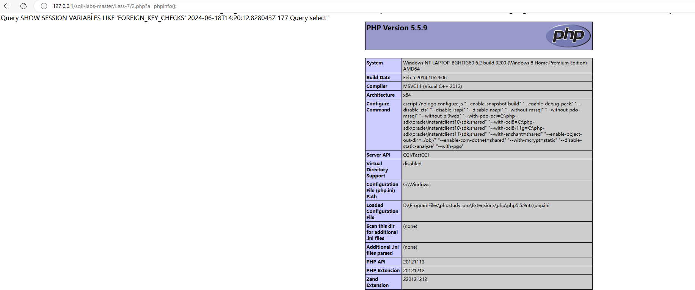The width and height of the screenshot is (695, 290).
Task: Select the 'Zend Extension' row label
Action: pyautogui.click(x=378, y=282)
